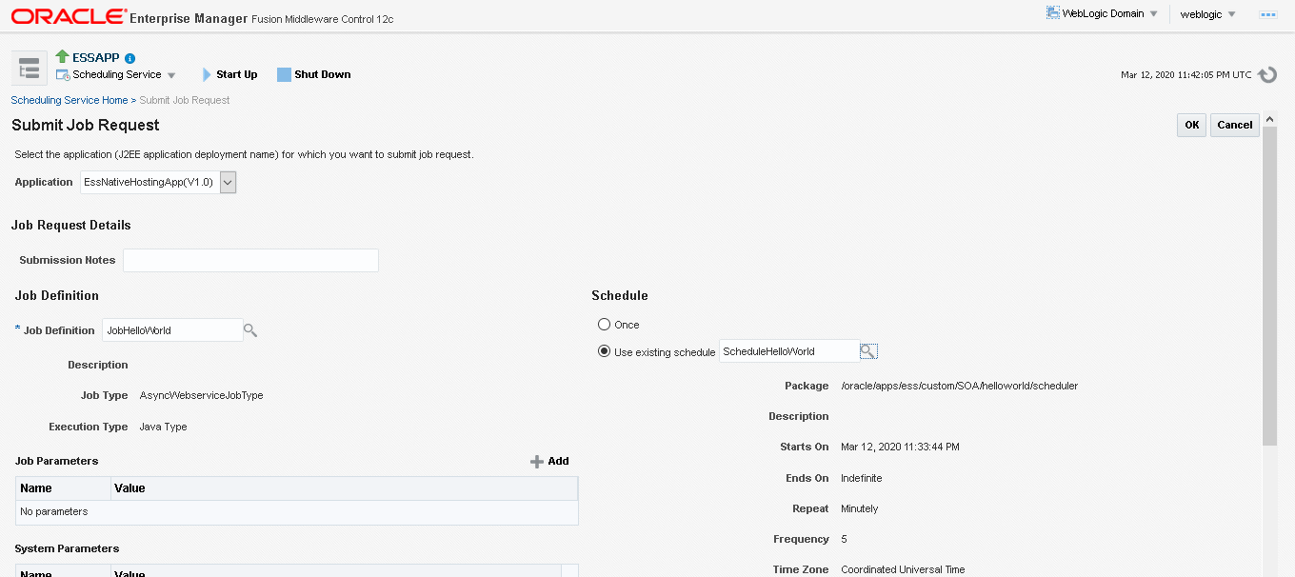
Task: Select Use existing schedule option
Action: click(604, 350)
